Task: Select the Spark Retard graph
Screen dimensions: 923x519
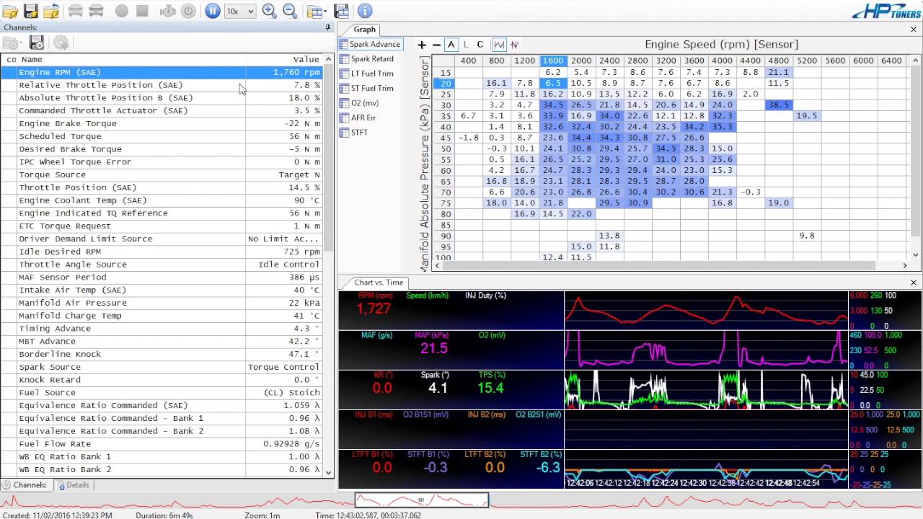Action: [366, 59]
